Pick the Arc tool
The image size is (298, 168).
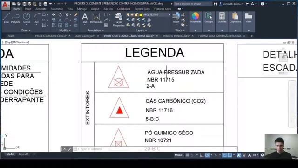[x=37, y=18]
